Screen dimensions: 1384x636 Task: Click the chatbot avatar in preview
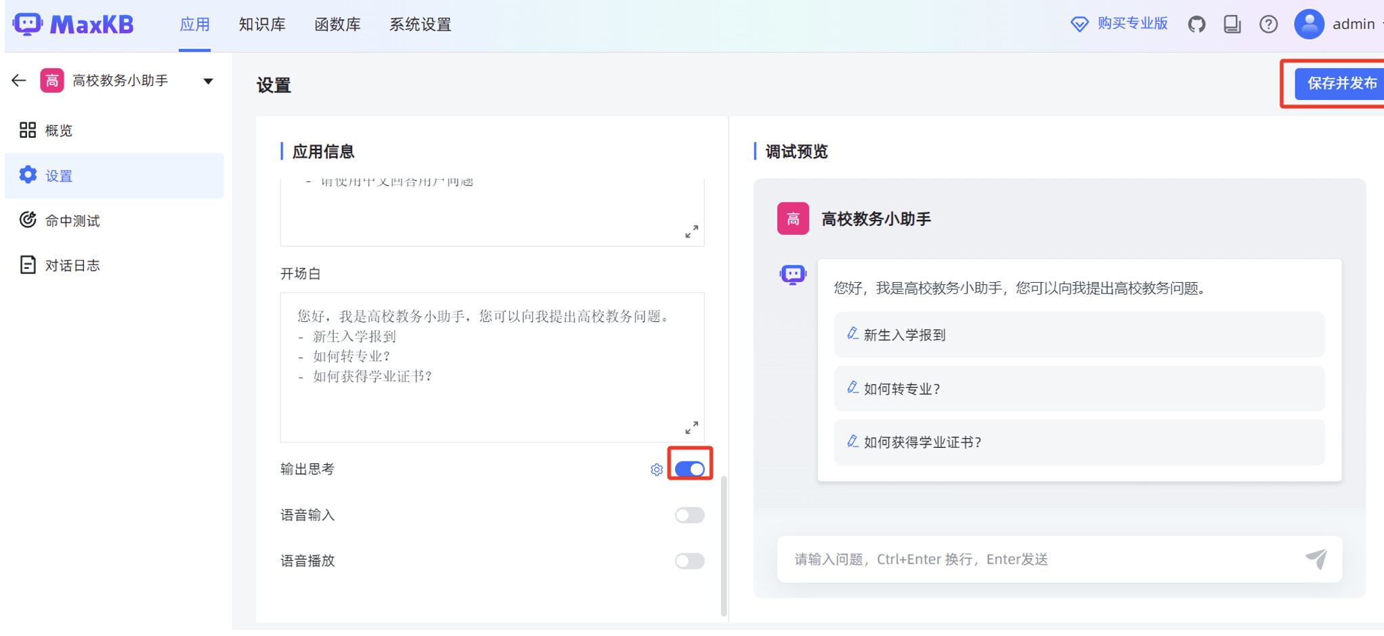pyautogui.click(x=792, y=275)
